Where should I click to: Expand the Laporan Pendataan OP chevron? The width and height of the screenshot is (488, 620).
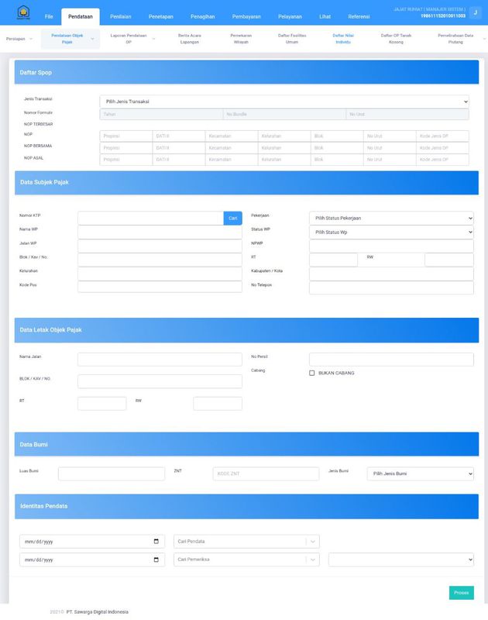[153, 38]
